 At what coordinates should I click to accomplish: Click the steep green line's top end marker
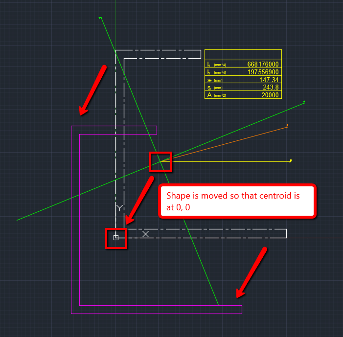click(x=100, y=18)
